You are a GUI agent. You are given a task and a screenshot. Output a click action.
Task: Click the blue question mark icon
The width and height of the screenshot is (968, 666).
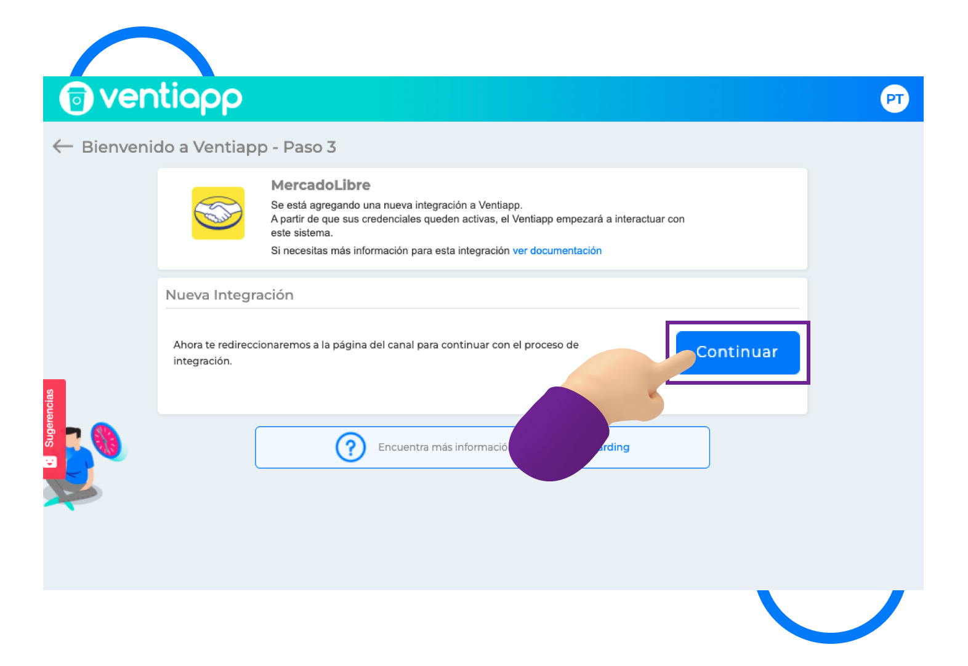point(350,447)
